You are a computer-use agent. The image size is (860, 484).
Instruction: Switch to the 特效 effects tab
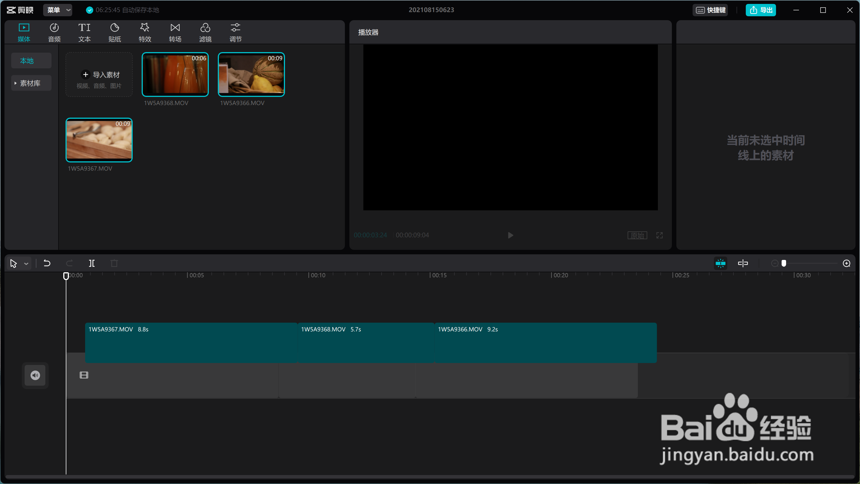145,32
